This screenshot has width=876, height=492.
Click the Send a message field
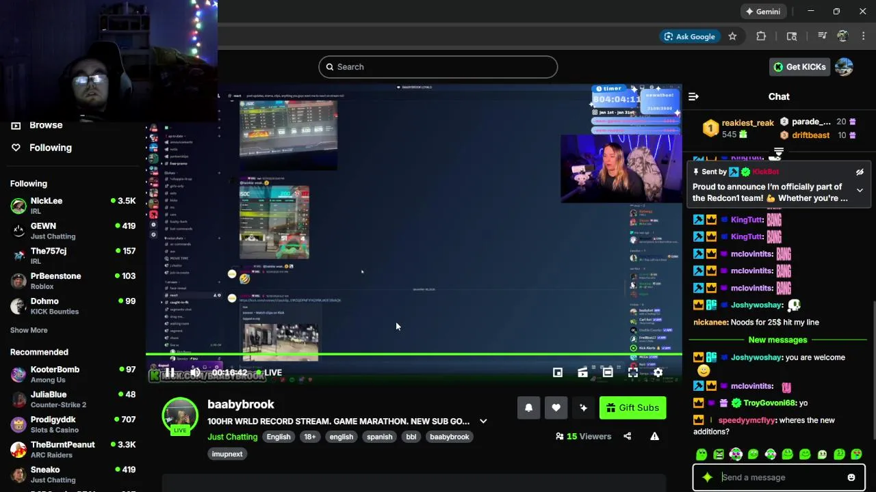point(780,478)
